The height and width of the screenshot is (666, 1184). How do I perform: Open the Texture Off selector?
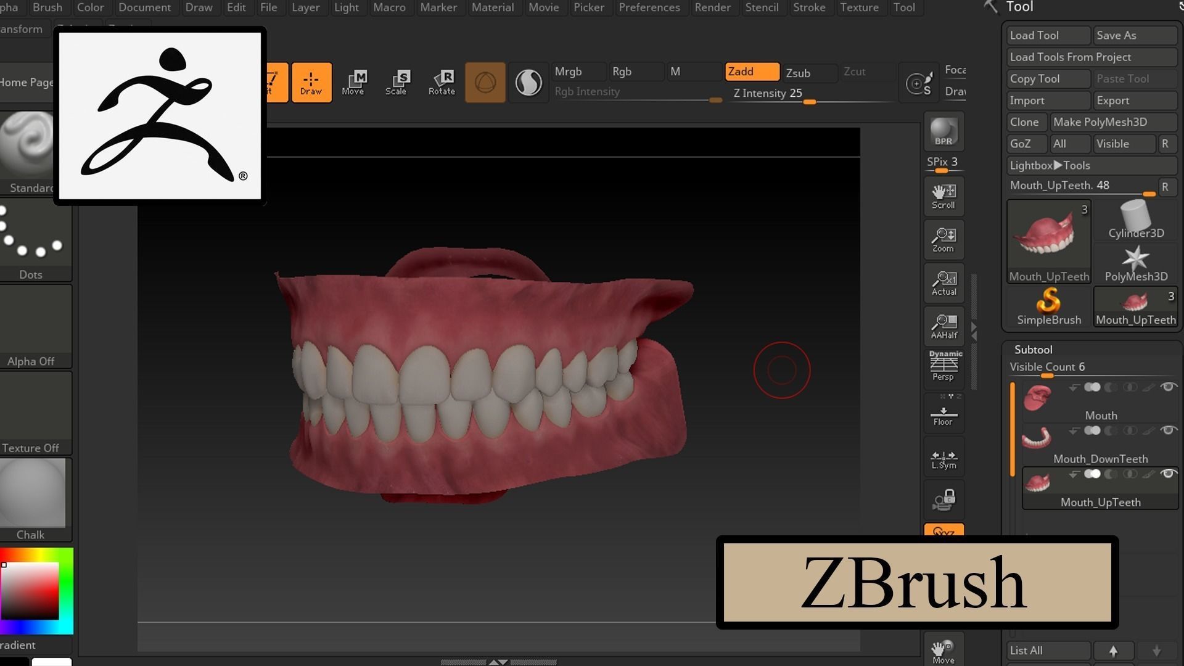click(35, 413)
